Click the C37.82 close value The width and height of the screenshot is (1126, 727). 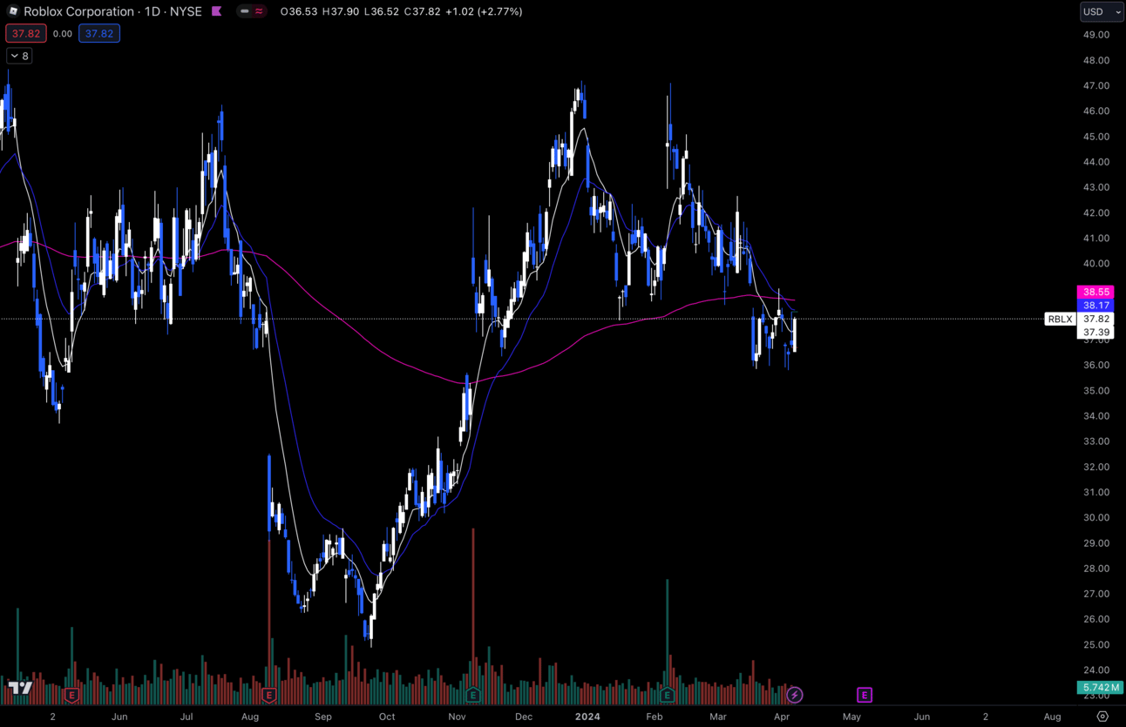pos(421,11)
